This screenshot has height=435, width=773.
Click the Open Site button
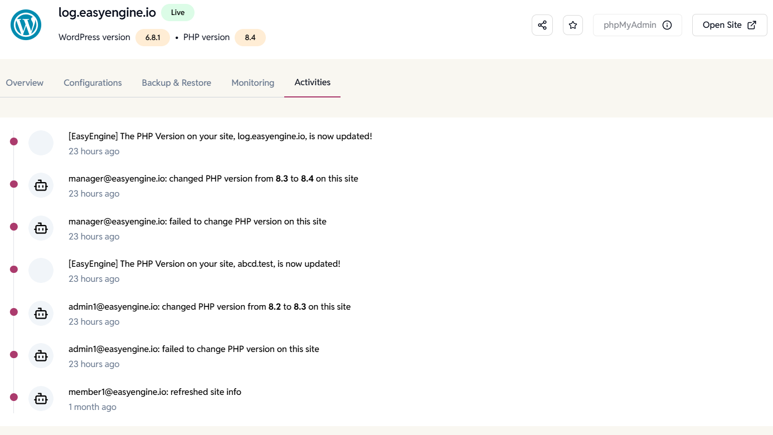(729, 25)
